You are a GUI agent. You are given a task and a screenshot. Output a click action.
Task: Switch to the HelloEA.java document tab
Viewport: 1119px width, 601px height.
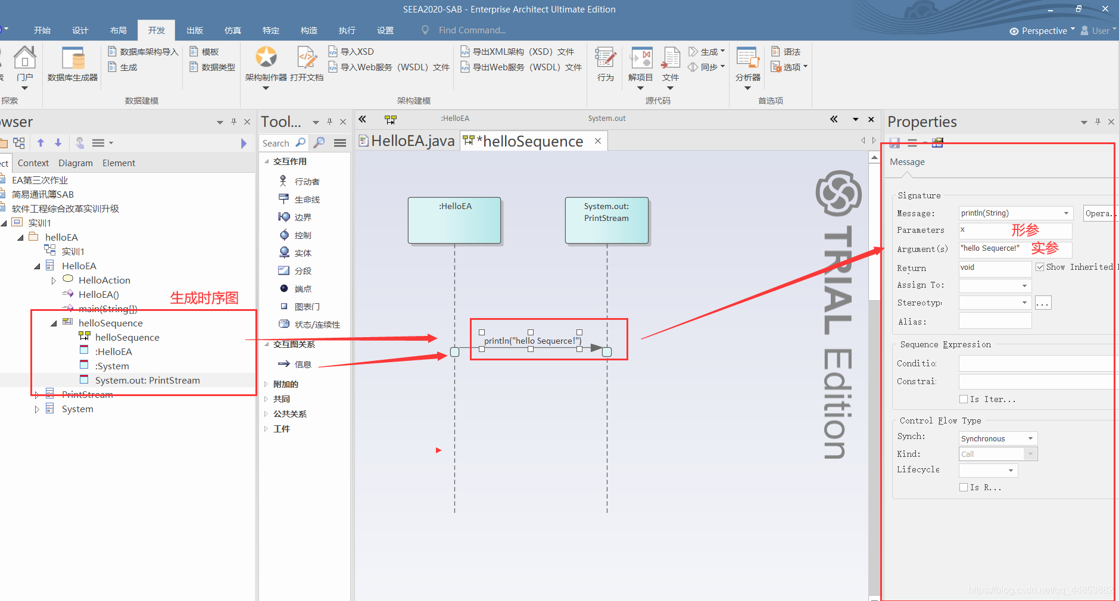coord(407,141)
